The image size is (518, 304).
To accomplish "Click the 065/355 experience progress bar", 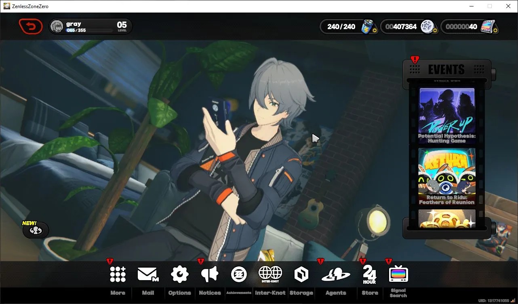I will [x=89, y=30].
